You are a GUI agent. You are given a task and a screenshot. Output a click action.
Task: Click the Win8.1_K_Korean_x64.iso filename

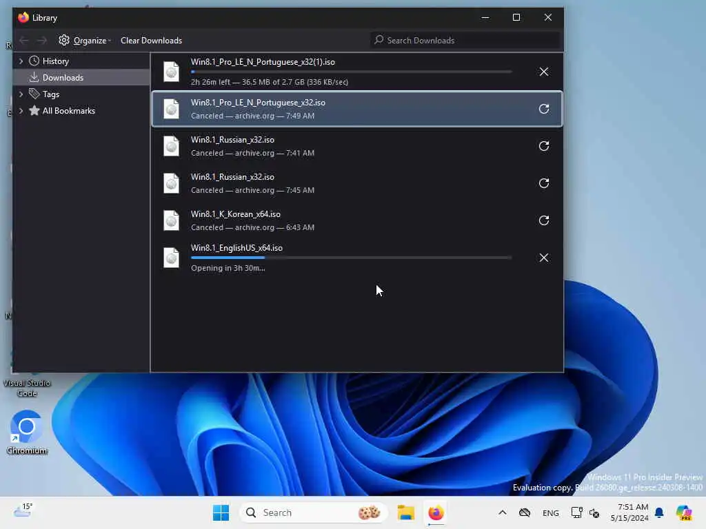click(236, 214)
